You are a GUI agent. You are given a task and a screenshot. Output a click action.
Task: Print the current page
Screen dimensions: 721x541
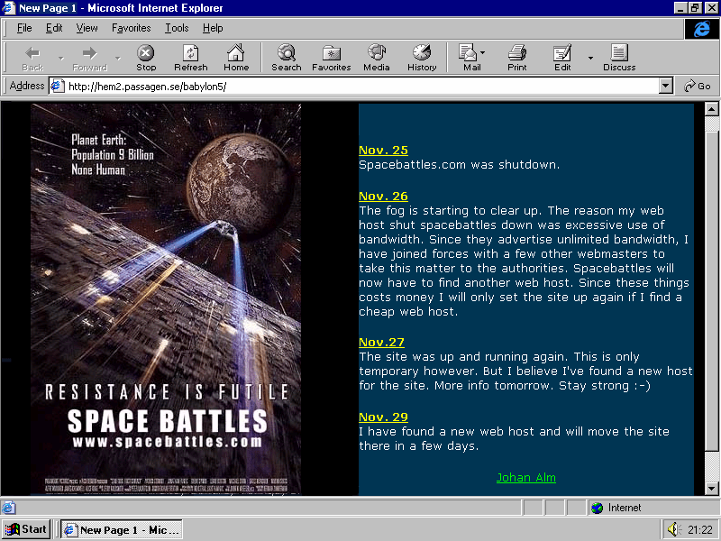tap(516, 58)
